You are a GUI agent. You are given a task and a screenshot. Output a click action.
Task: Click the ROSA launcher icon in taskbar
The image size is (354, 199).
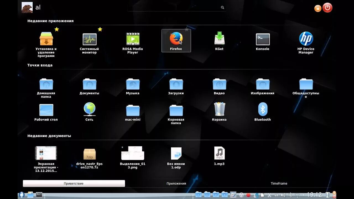22,195
